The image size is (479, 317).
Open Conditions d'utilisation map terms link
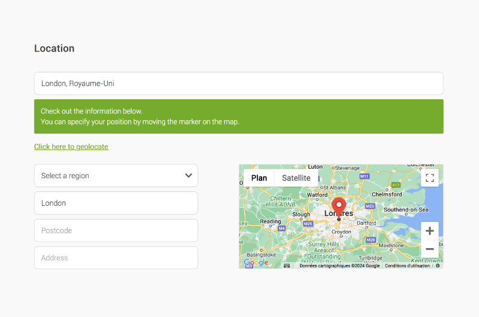pyautogui.click(x=407, y=266)
